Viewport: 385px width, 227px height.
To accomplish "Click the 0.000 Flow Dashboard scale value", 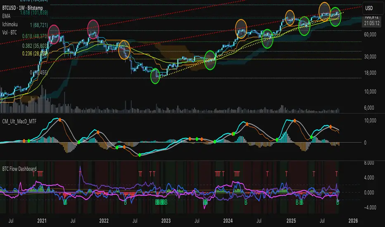I will (x=369, y=193).
